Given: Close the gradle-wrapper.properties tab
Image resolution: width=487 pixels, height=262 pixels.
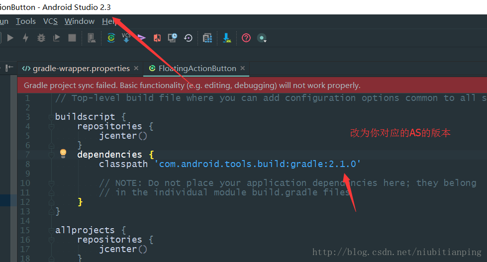Looking at the screenshot, I should point(136,68).
